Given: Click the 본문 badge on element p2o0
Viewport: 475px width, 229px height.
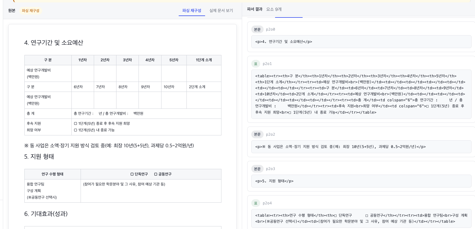Looking at the screenshot, I should click(x=257, y=29).
